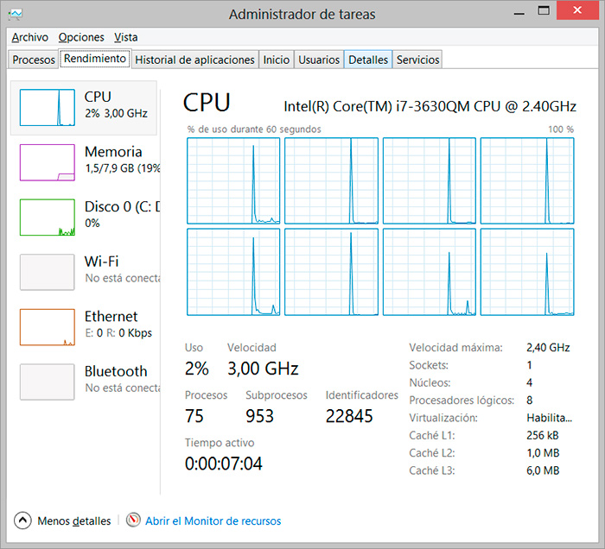The image size is (605, 549).
Task: Click the Task Manager title bar icon
Action: pos(16,15)
